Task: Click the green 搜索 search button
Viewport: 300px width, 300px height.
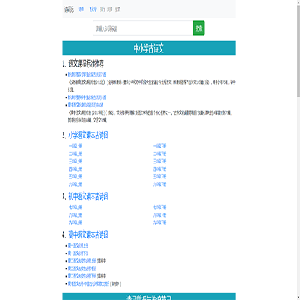Action: click(198, 28)
